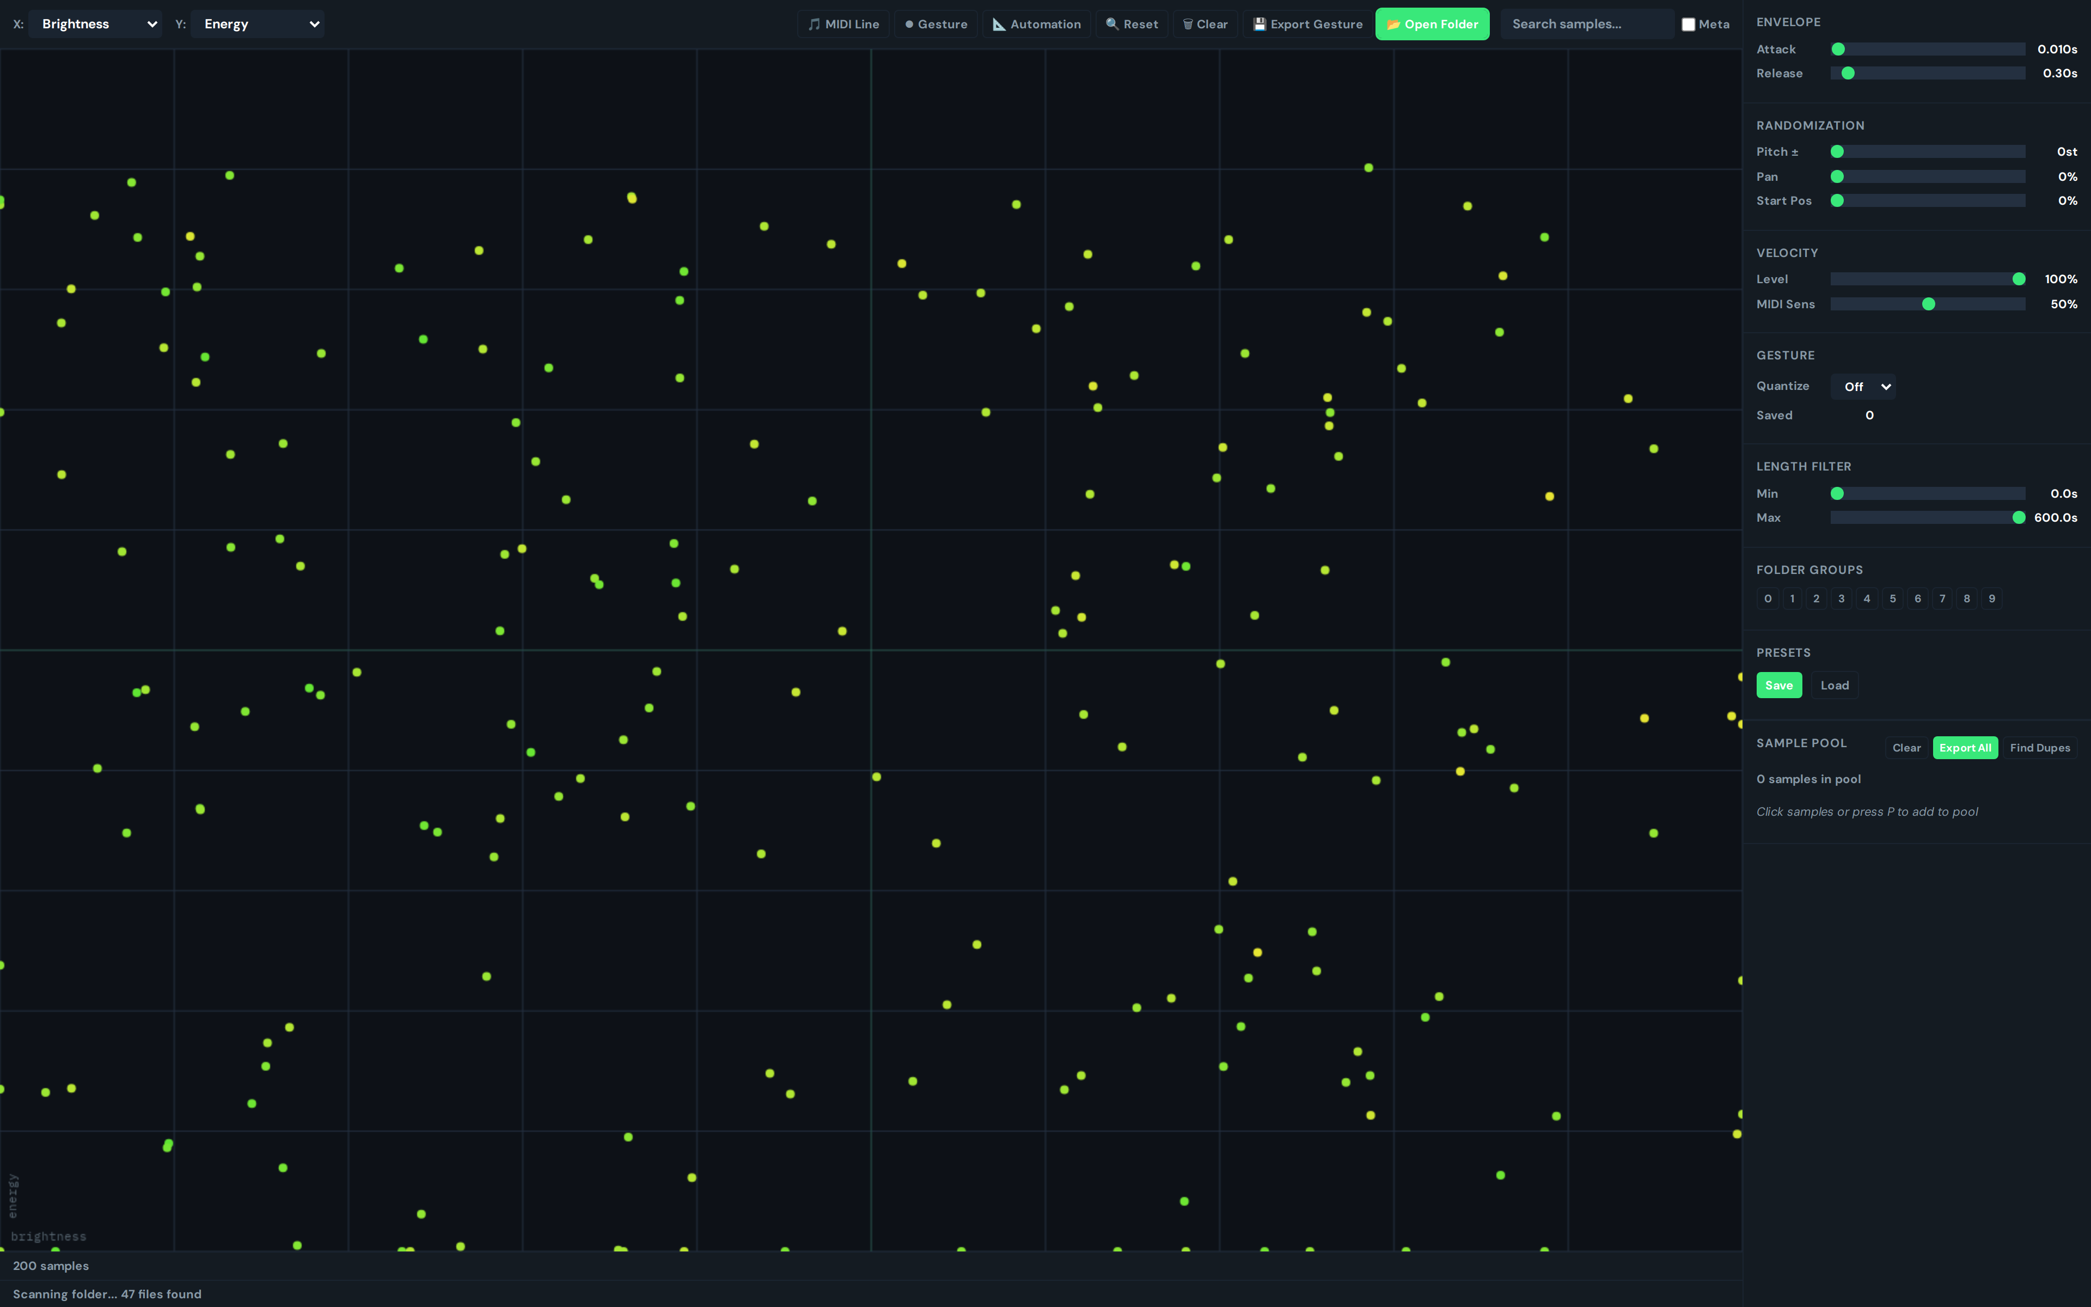Click the green Open Folder button
The image size is (2091, 1307).
pos(1432,24)
